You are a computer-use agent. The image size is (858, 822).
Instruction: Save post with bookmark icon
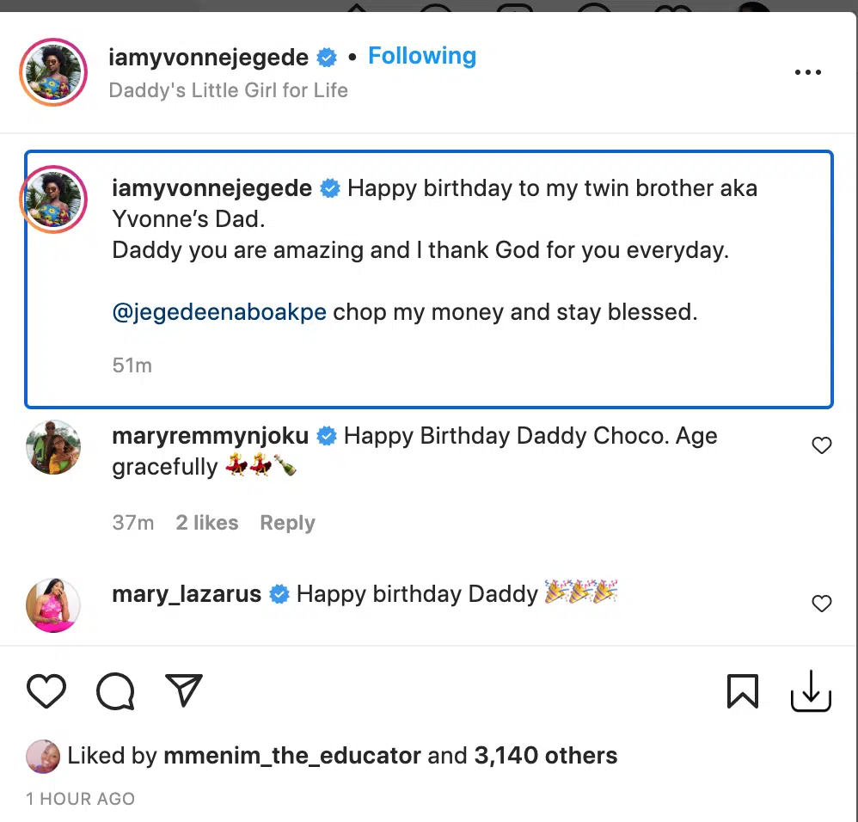coord(742,690)
